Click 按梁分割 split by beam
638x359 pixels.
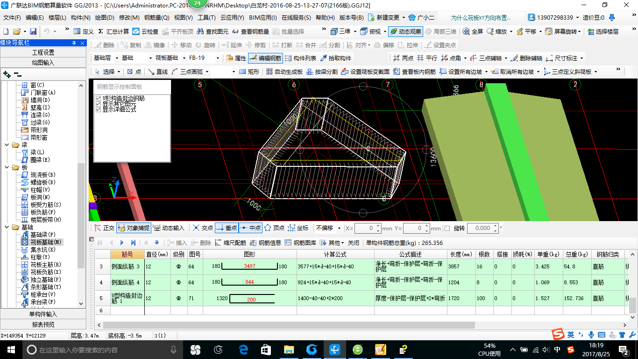[321, 72]
